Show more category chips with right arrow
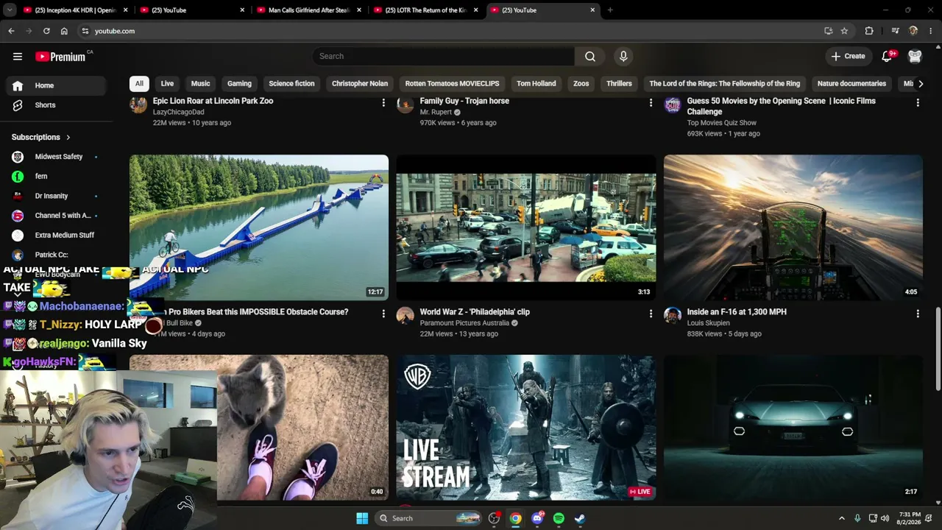The image size is (942, 530). [x=921, y=84]
